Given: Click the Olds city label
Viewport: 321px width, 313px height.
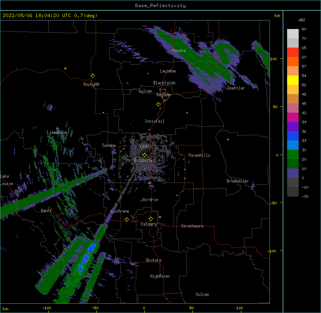Looking at the screenshot, I should click(x=144, y=146).
